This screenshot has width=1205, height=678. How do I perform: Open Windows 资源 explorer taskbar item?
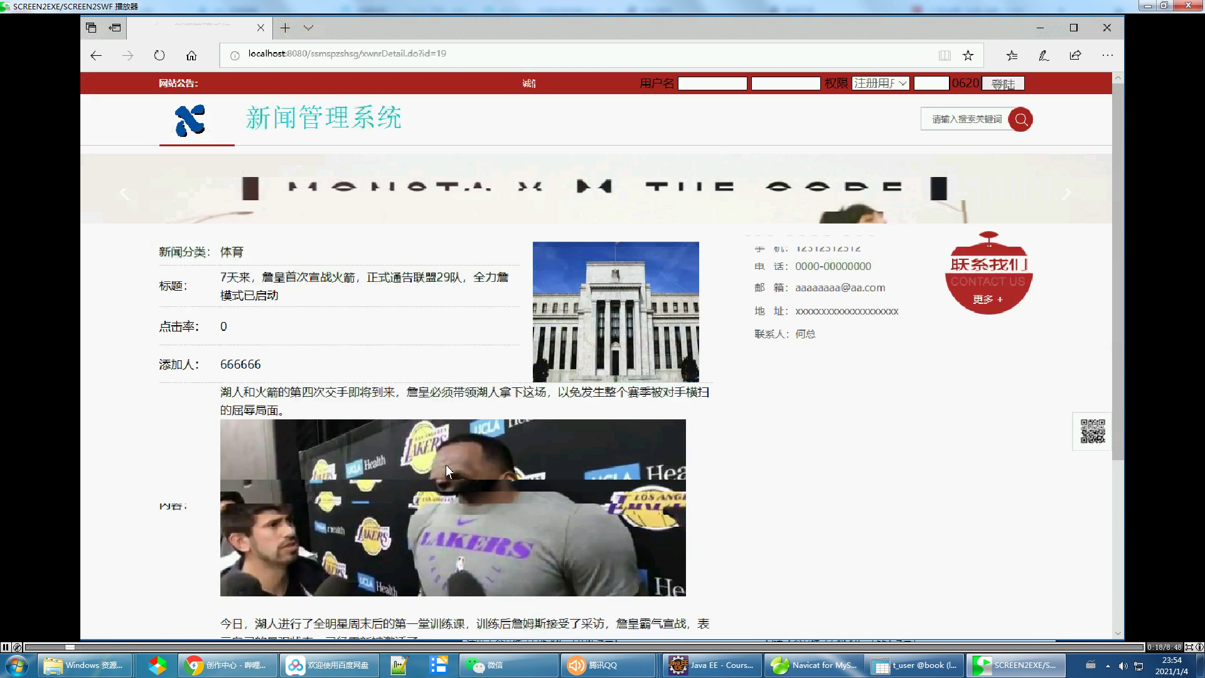[85, 665]
